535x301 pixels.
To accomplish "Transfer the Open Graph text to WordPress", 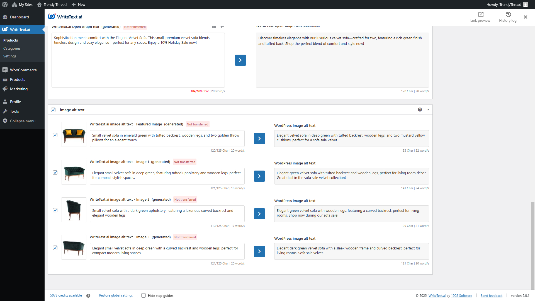I will tap(240, 60).
